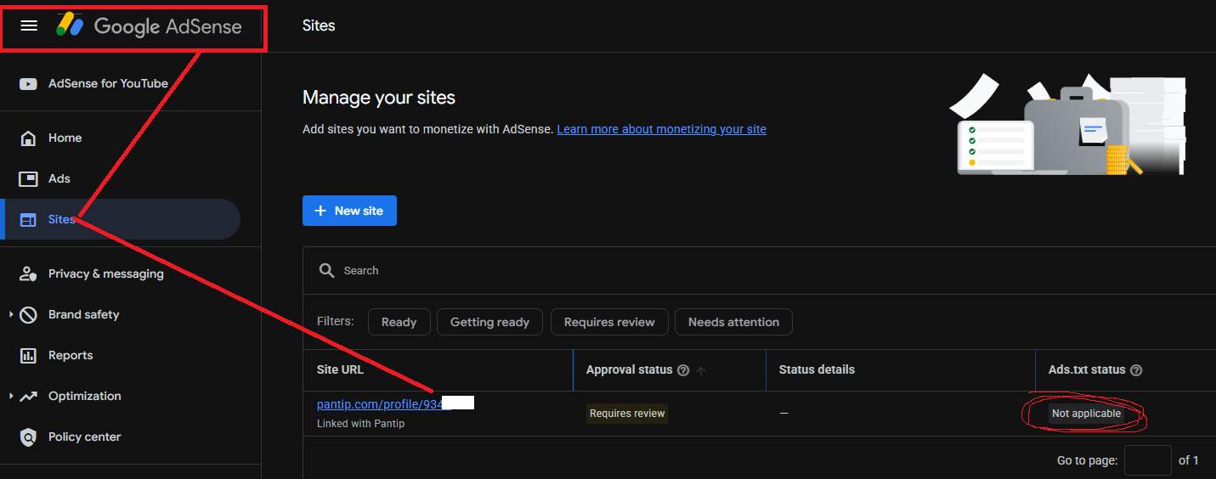Apply the Needs attention filter
The width and height of the screenshot is (1216, 479).
(x=733, y=322)
